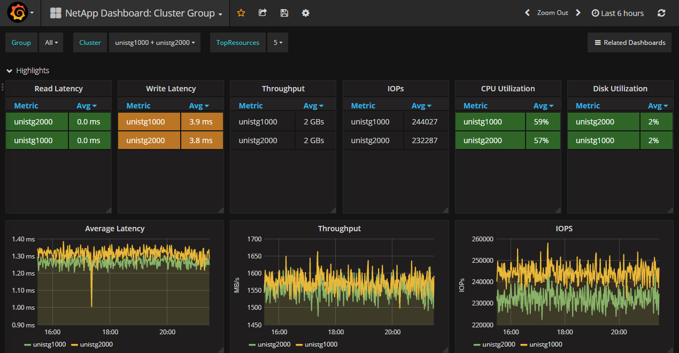
Task: Open the Group 'All' dropdown
Action: 51,43
